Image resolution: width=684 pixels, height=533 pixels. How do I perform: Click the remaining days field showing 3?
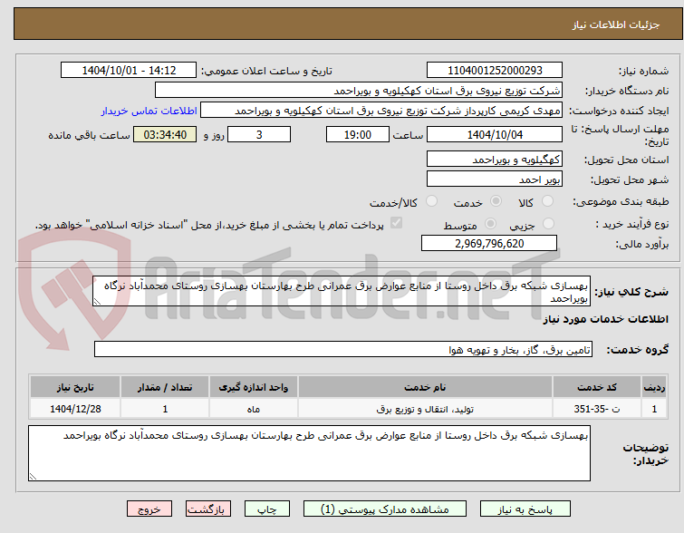pyautogui.click(x=259, y=134)
